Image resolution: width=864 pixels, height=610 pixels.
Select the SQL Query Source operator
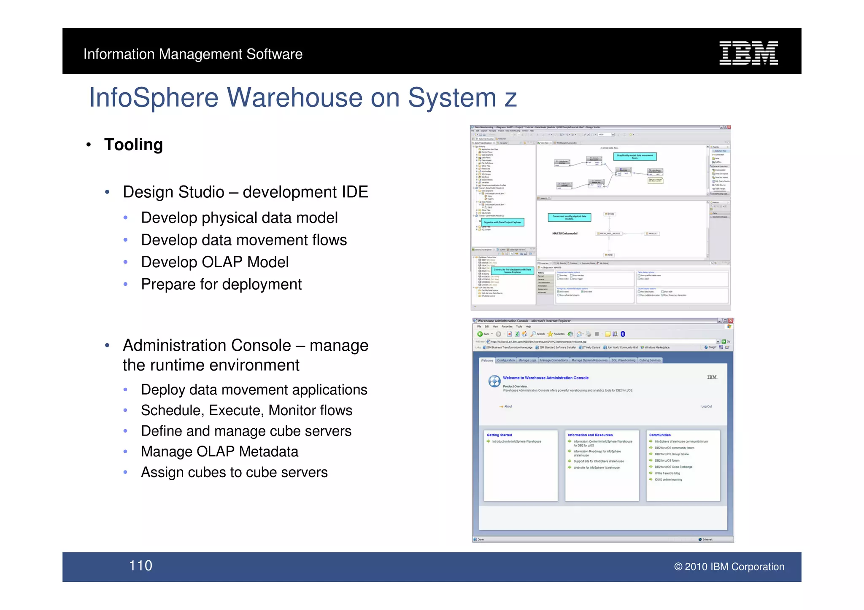coord(721,181)
